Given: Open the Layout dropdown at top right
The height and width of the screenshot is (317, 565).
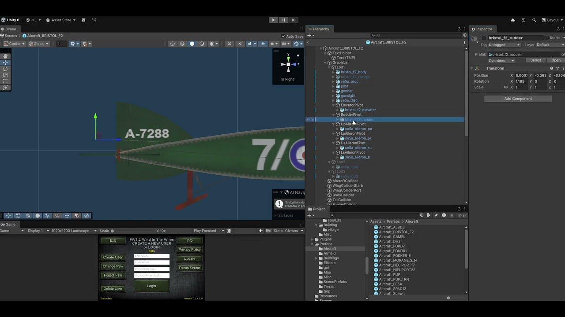Looking at the screenshot, I should point(552,20).
